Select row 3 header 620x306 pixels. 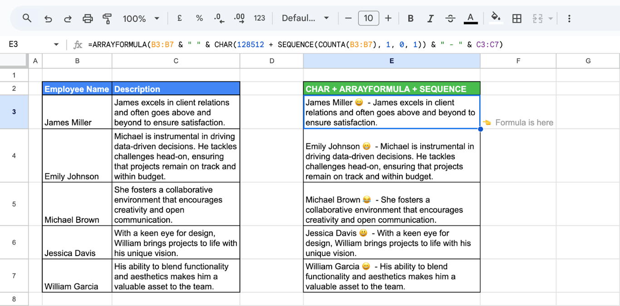tap(14, 112)
